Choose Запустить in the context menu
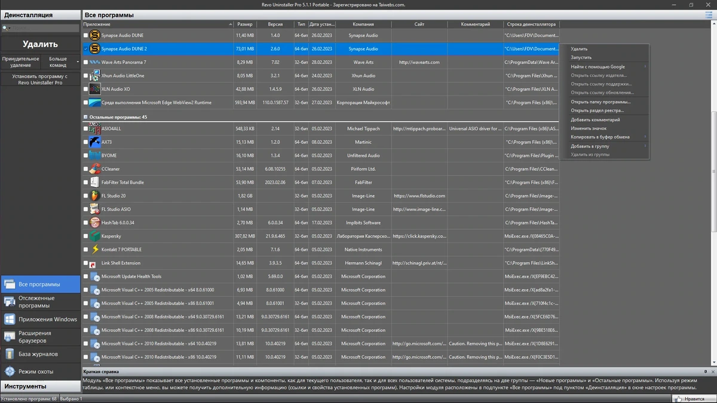 604,57
